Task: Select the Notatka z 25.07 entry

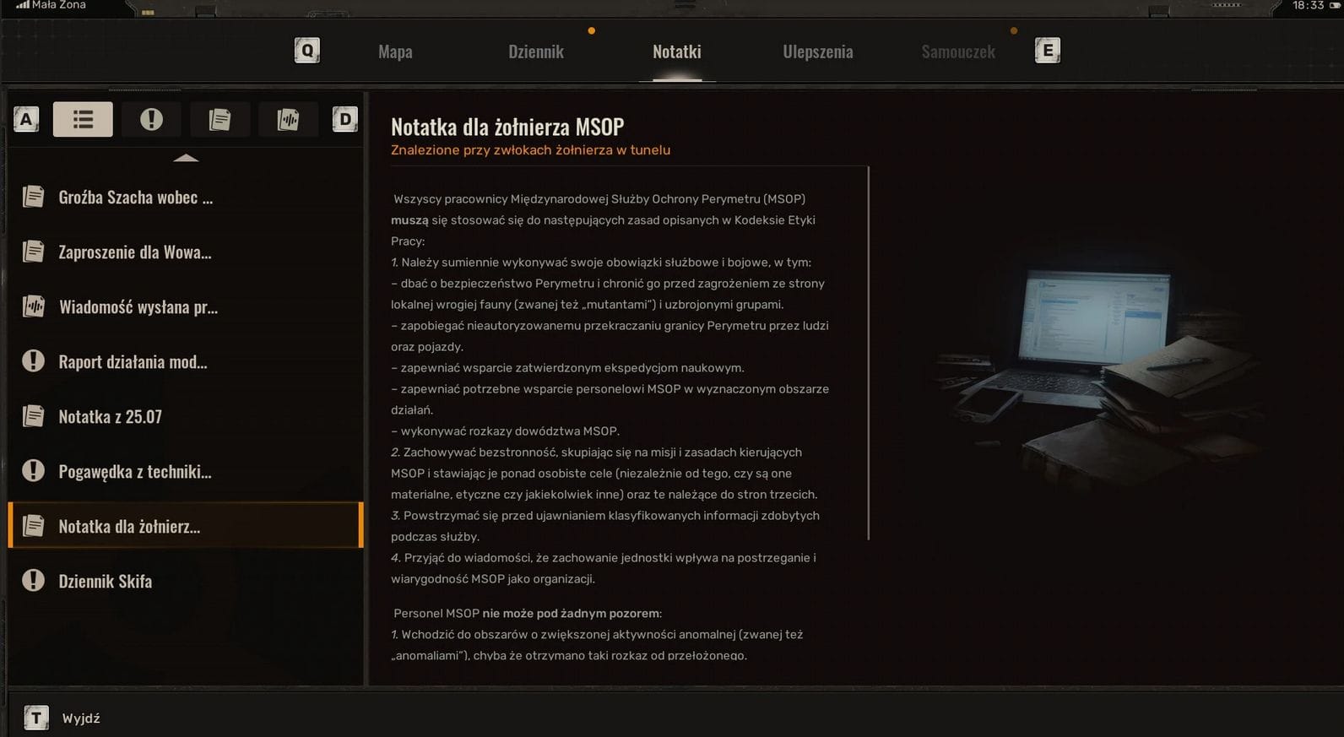Action: 186,417
